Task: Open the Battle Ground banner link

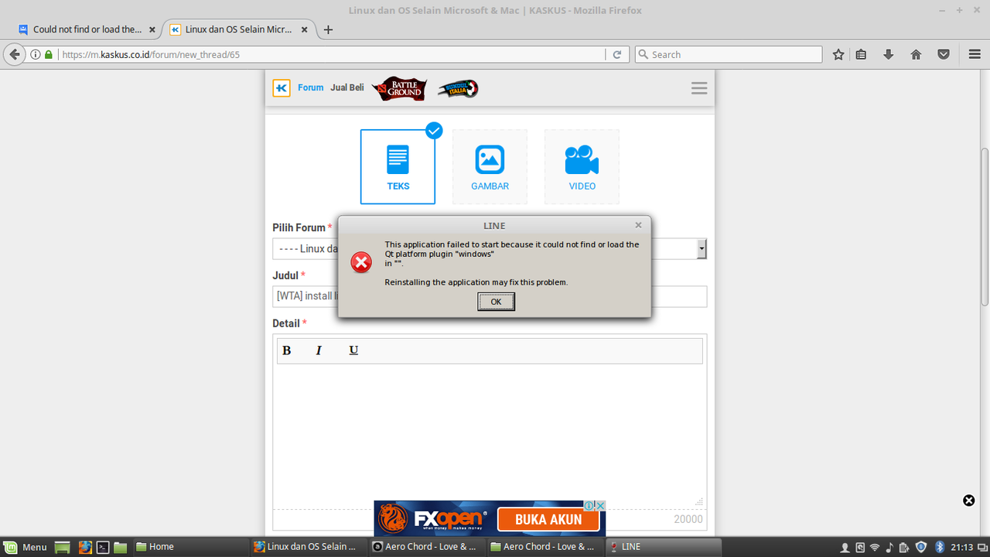Action: pyautogui.click(x=399, y=88)
